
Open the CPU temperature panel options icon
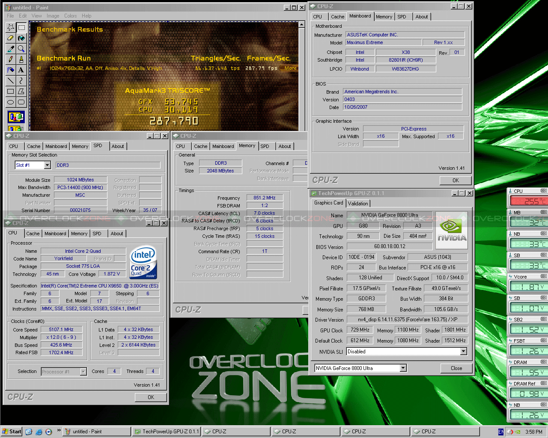tap(544, 191)
